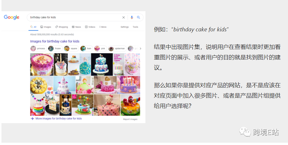
Task: Choose the train filter chip
Action: point(86,48)
